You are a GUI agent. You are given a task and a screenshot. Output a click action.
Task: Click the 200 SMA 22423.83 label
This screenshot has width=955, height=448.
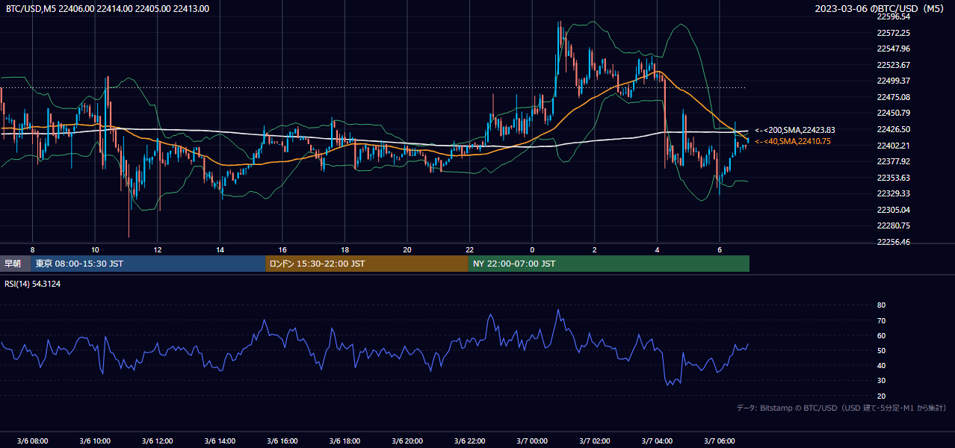tap(795, 130)
